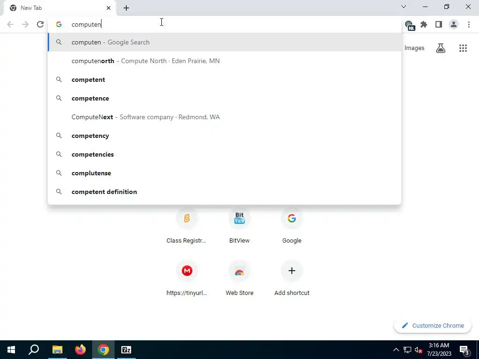Open the Google apps grid
This screenshot has width=479, height=359.
463,48
